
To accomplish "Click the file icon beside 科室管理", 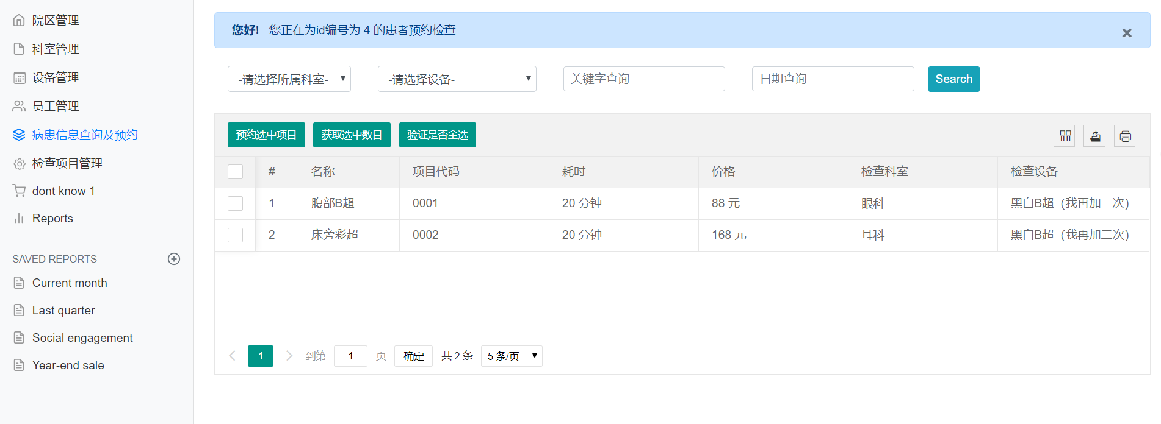I will (x=19, y=49).
